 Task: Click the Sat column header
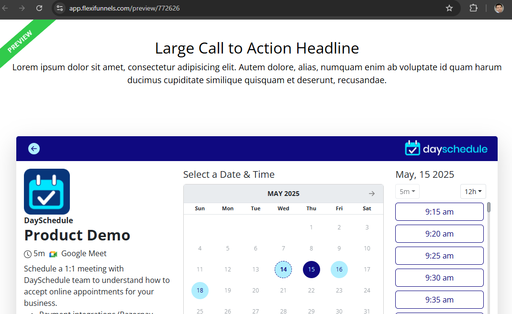367,208
